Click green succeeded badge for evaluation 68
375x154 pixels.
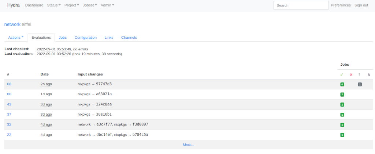pyautogui.click(x=342, y=84)
